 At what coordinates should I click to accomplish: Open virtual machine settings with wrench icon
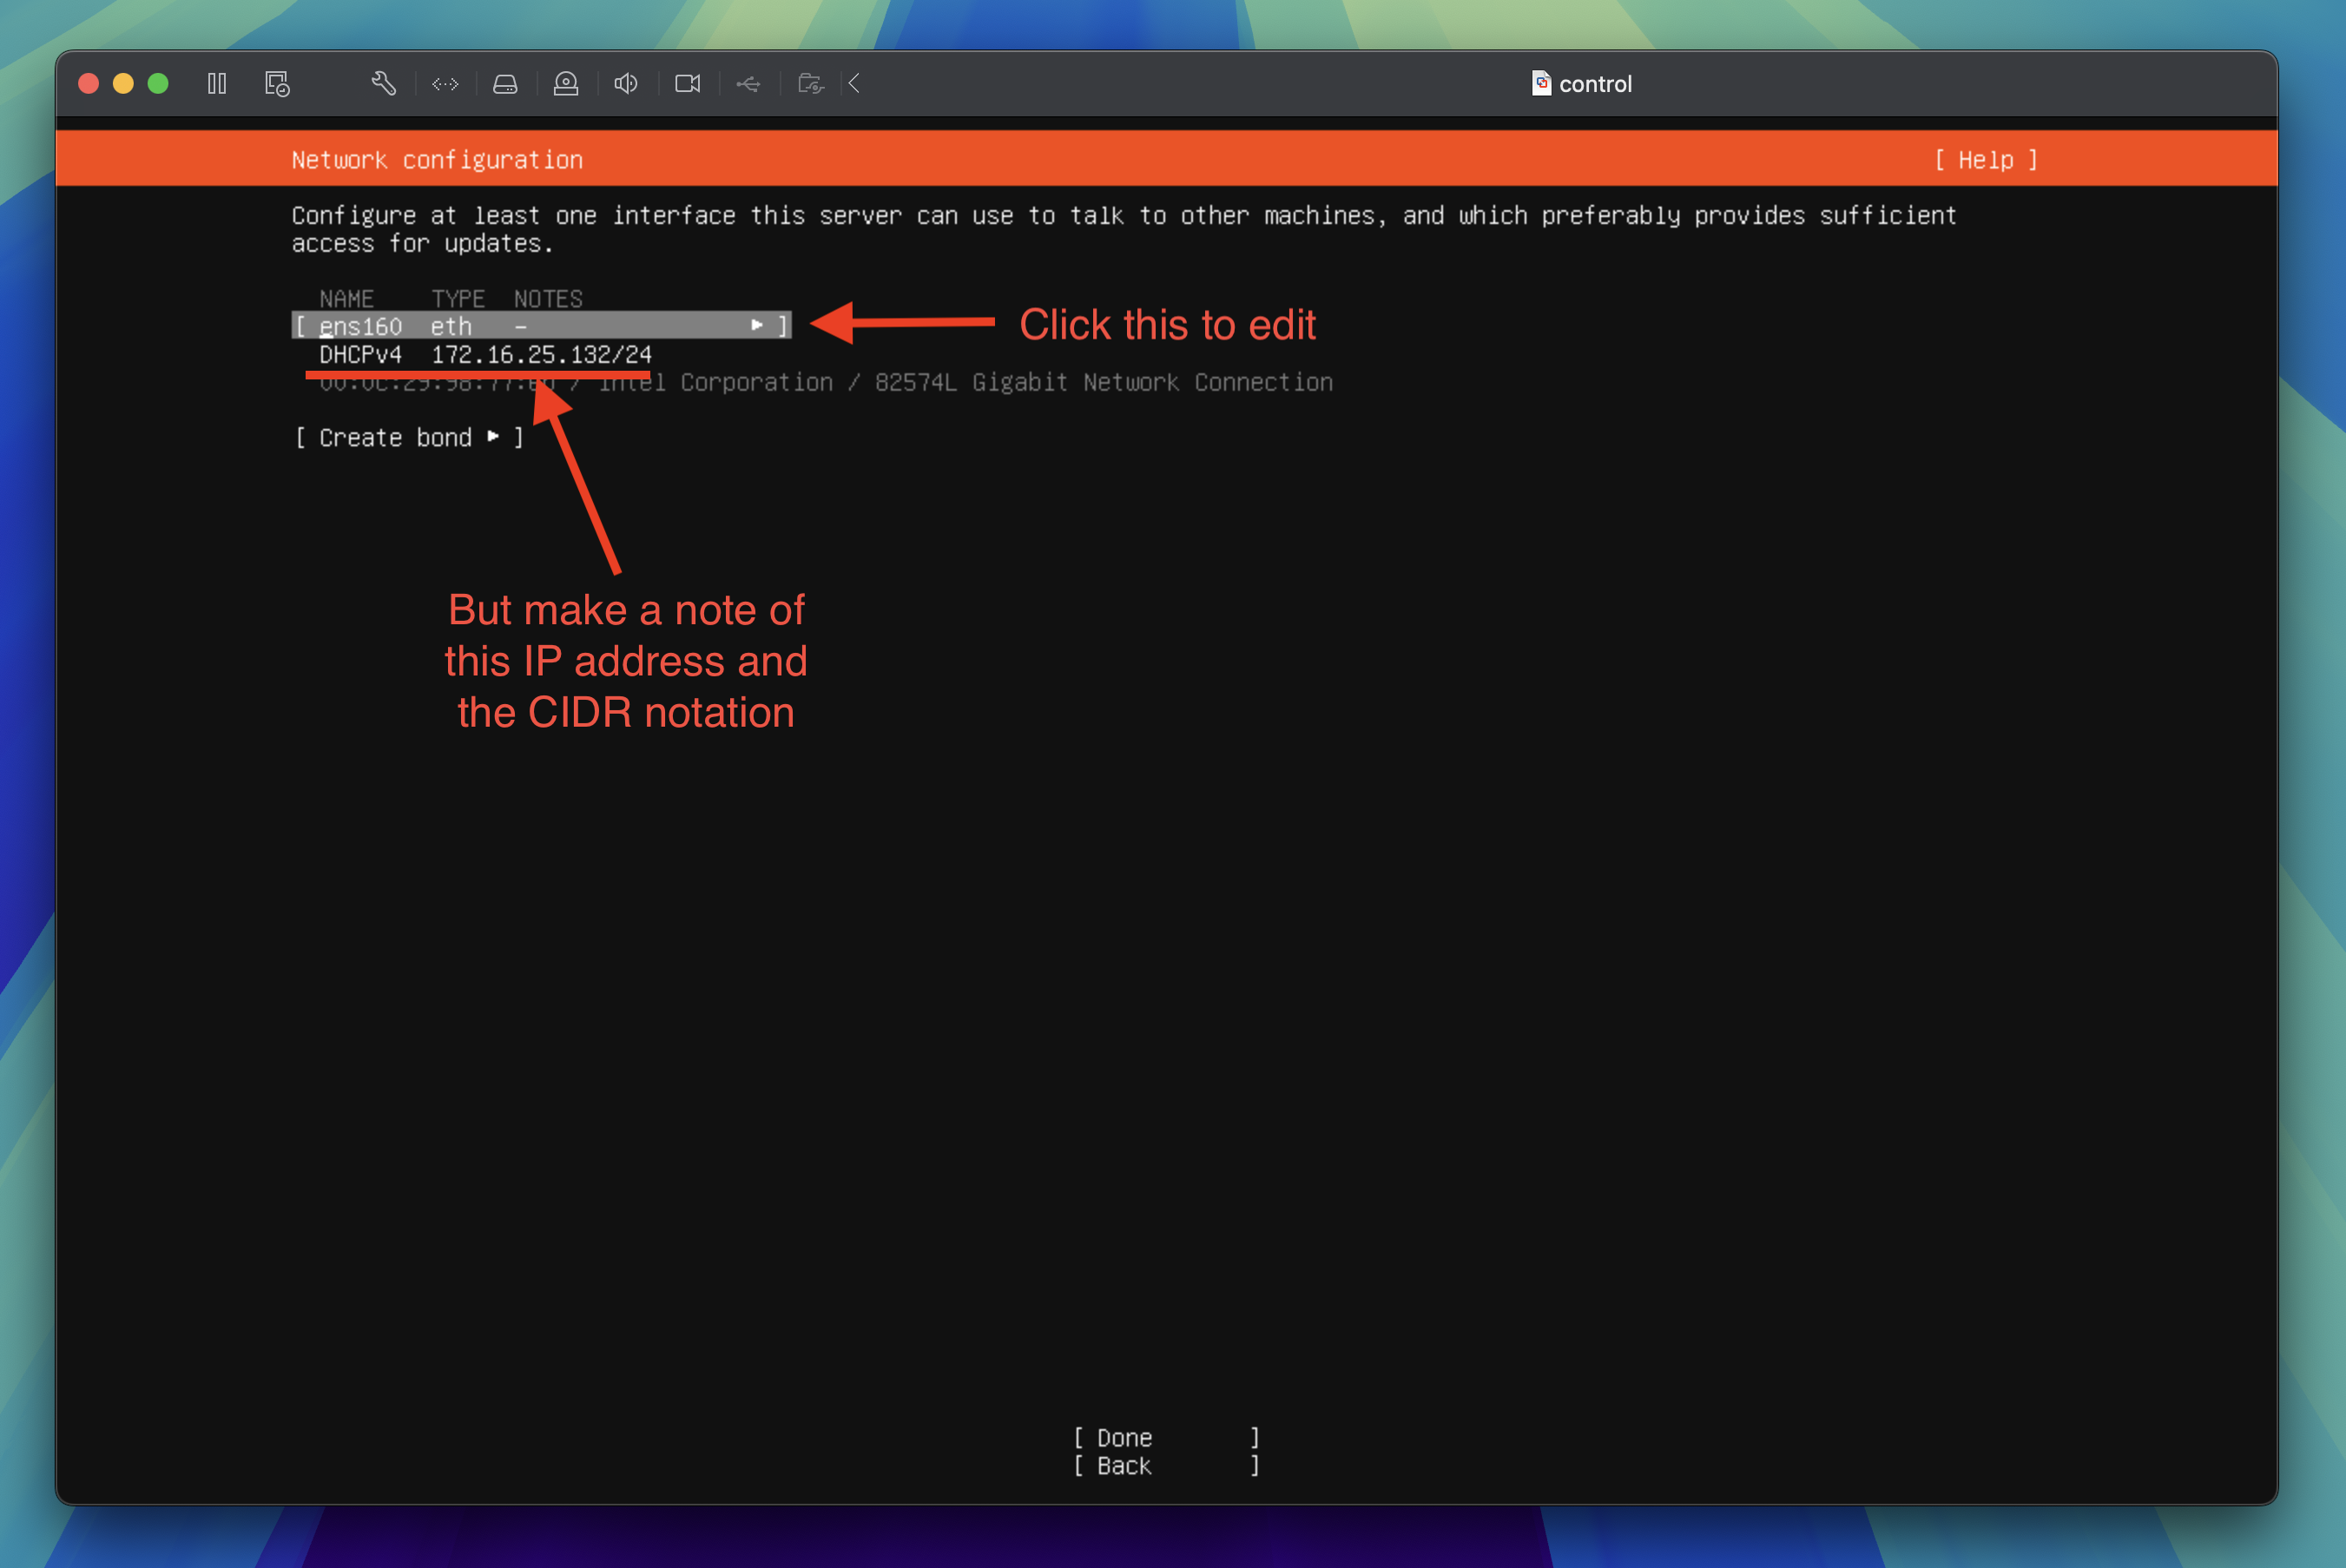point(383,83)
